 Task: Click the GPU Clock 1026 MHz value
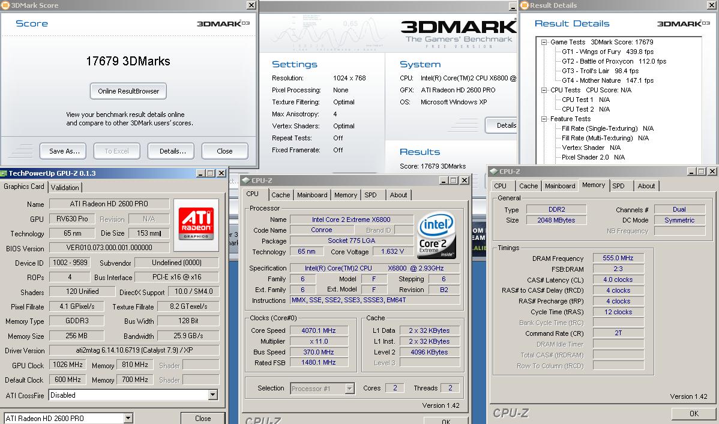click(67, 365)
